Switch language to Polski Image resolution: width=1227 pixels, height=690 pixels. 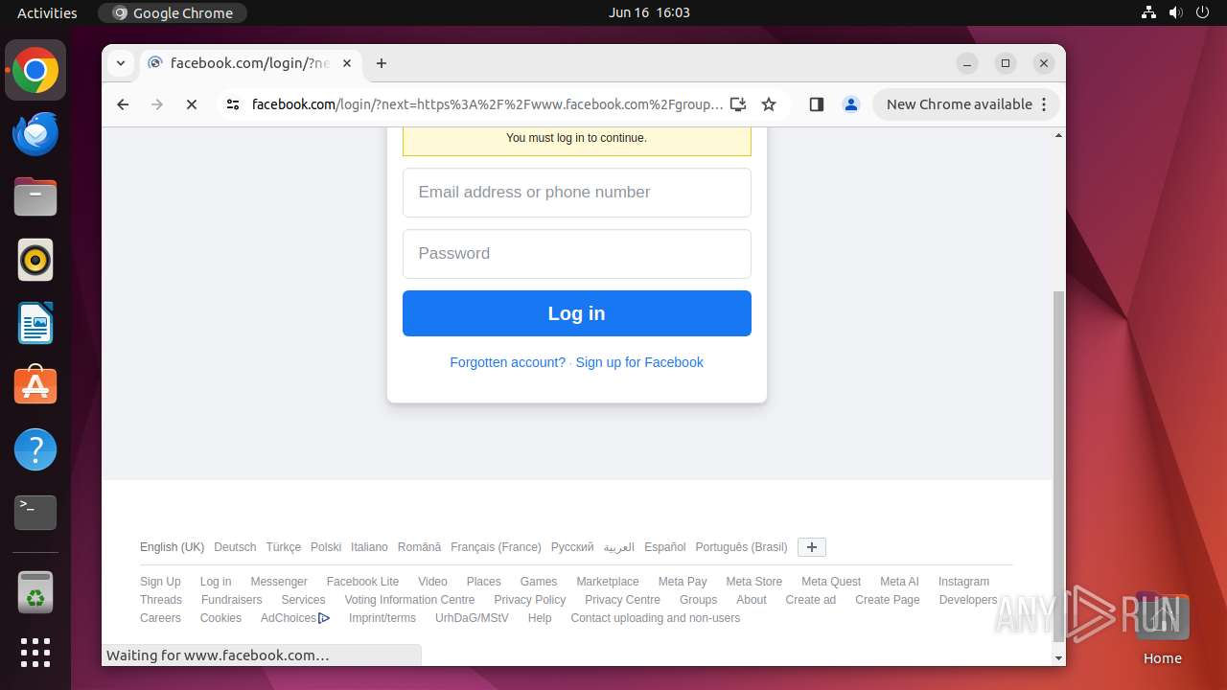click(x=326, y=547)
